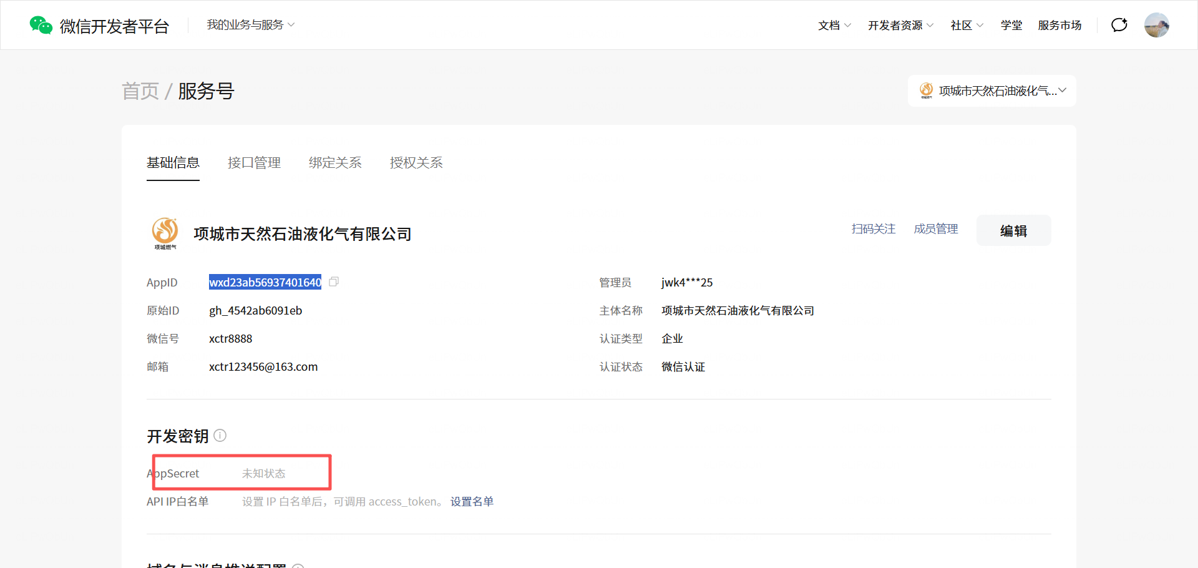1198x568 pixels.
Task: Click the highlighted AppID wxd23ab56937401640
Action: (265, 282)
